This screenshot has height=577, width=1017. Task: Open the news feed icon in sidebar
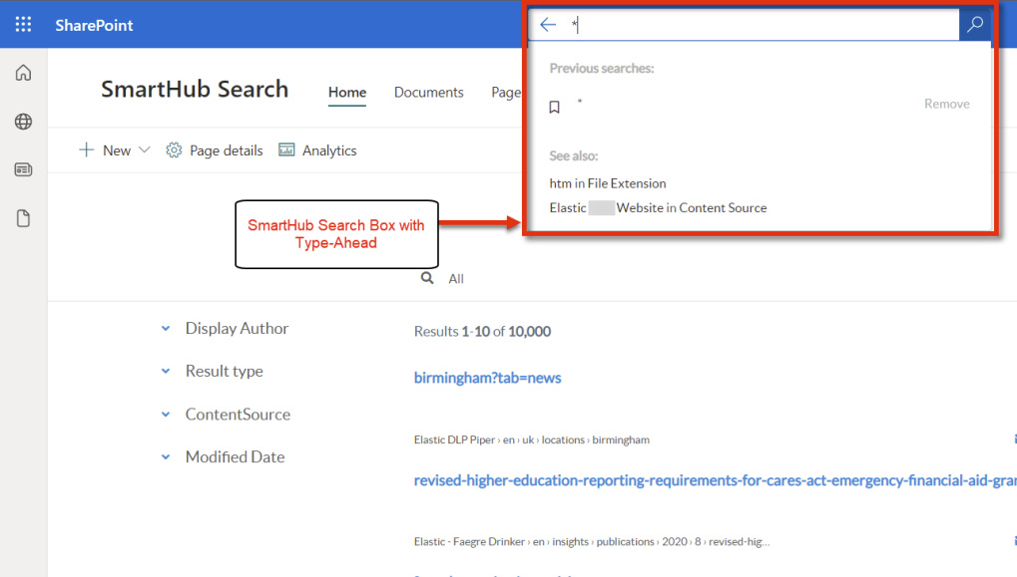pos(23,170)
